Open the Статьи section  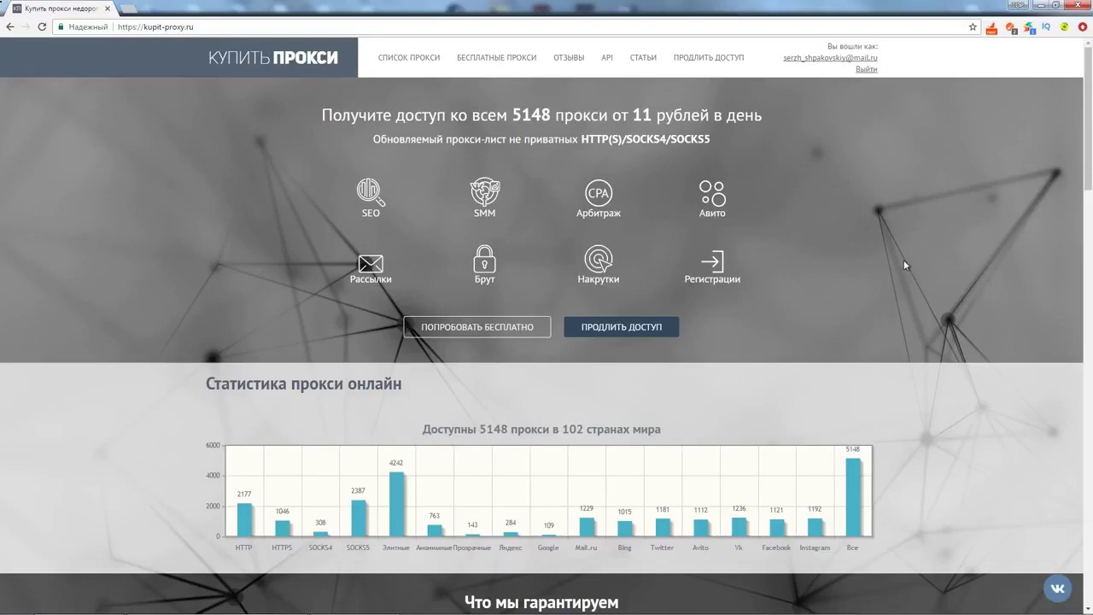(x=643, y=57)
